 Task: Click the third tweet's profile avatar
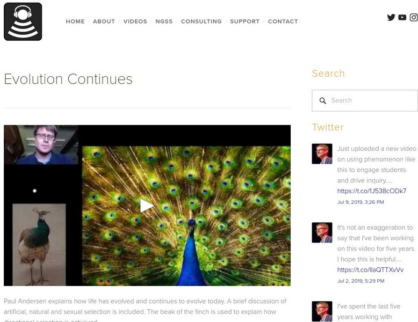tap(322, 311)
